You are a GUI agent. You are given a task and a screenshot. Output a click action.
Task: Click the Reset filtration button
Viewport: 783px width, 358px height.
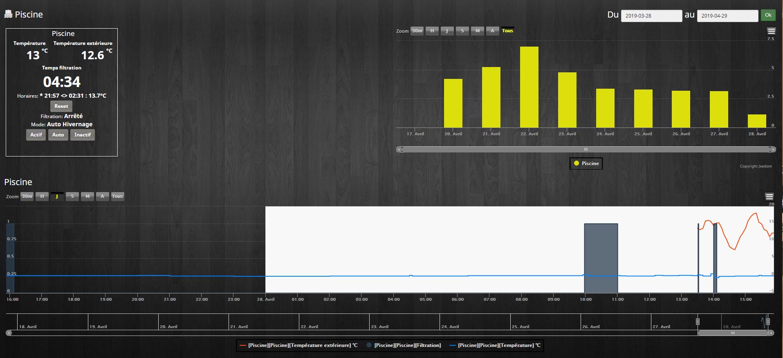click(61, 106)
